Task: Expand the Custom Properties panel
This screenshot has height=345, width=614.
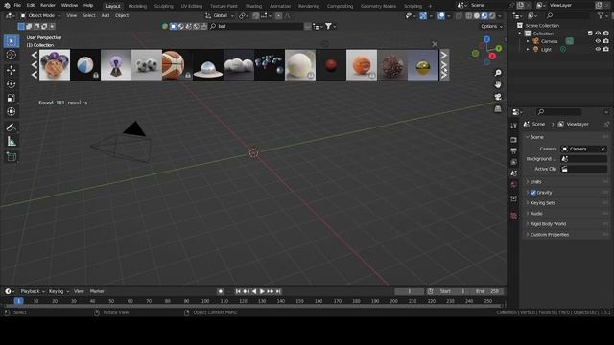Action: click(566, 235)
